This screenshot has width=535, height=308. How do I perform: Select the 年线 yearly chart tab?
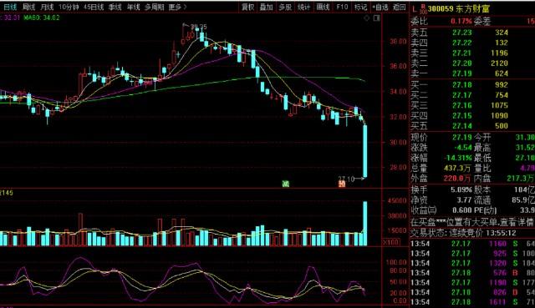click(x=134, y=7)
